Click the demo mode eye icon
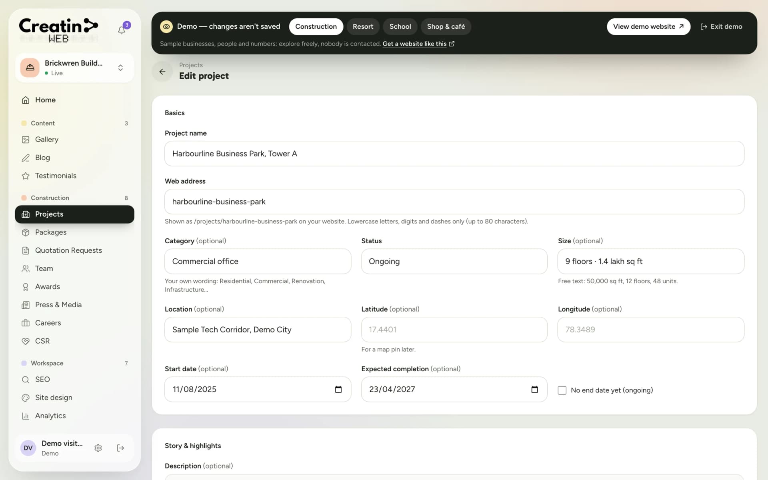 coord(166,26)
